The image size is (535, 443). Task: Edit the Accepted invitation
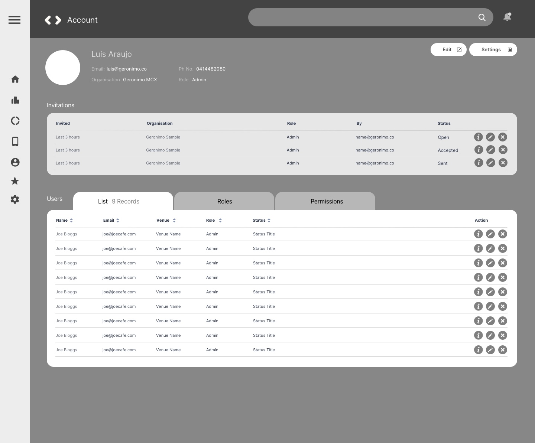click(490, 150)
